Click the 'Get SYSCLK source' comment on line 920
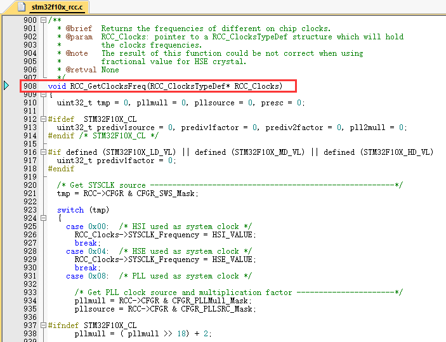This screenshot has width=446, height=342. [x=108, y=185]
